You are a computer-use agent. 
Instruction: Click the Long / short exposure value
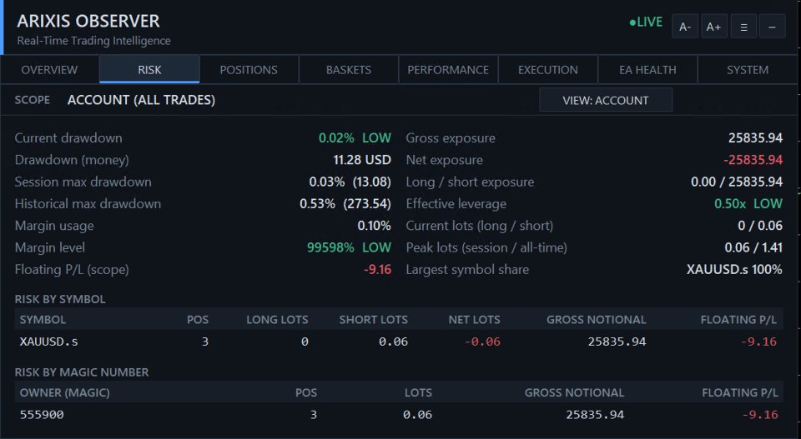point(737,182)
